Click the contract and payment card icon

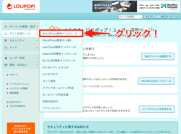pyautogui.click(x=6, y=65)
